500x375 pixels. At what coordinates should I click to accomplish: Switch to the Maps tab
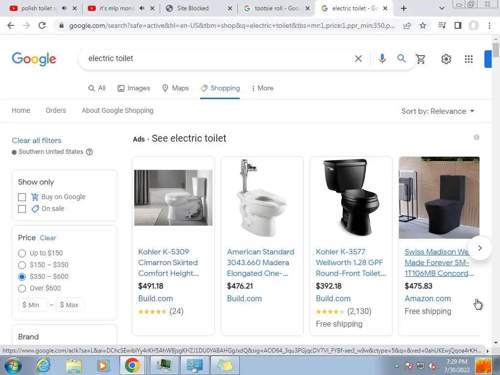[x=175, y=88]
